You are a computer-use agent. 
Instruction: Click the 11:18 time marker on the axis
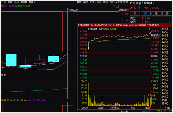click(x=113, y=108)
